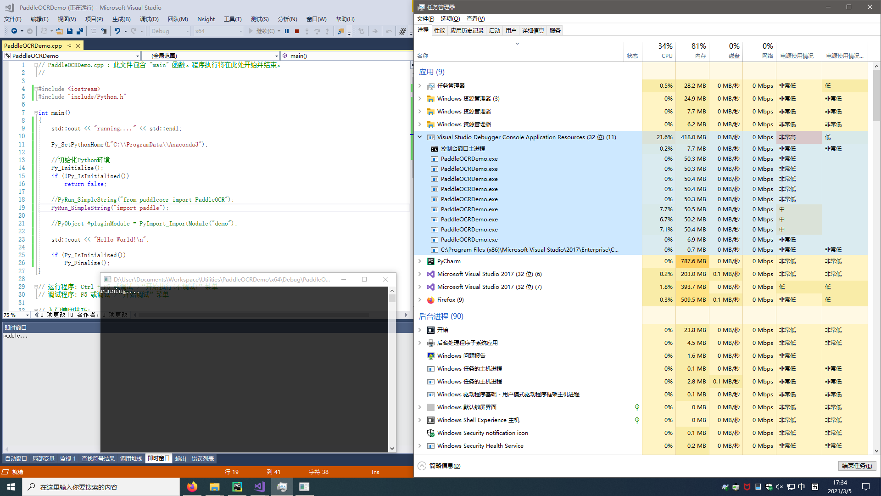Open PyCharm from the taskbar

237,487
